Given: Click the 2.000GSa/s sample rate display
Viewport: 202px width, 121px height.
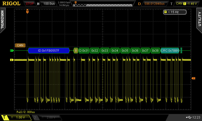Looking at the screenshot, I should [64, 3].
